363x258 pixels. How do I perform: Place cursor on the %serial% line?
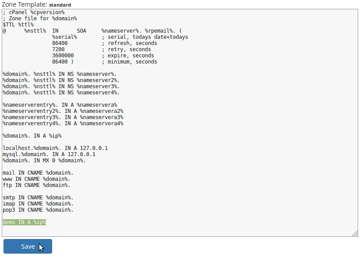64,37
